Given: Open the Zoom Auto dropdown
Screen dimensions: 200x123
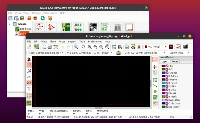Looking at the screenshot, I should 180,53.
